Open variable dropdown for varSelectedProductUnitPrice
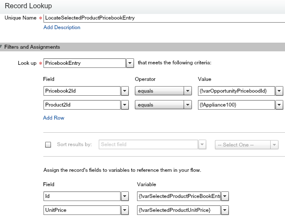Viewport: 285px width, 221px height. click(x=225, y=211)
